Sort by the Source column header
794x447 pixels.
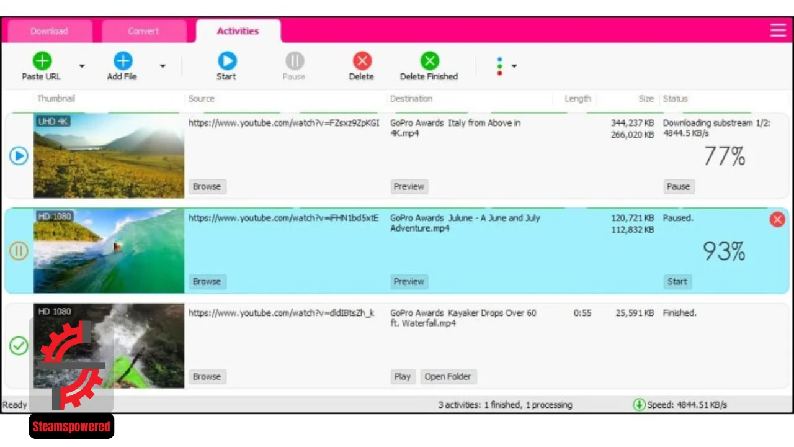[202, 99]
